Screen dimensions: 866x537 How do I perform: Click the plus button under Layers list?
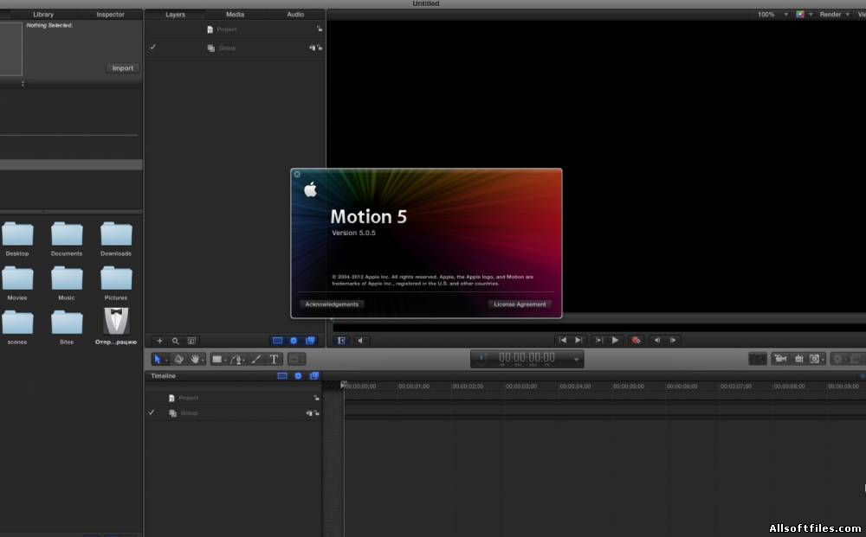coord(159,341)
